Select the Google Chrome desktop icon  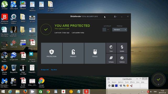point(41,83)
